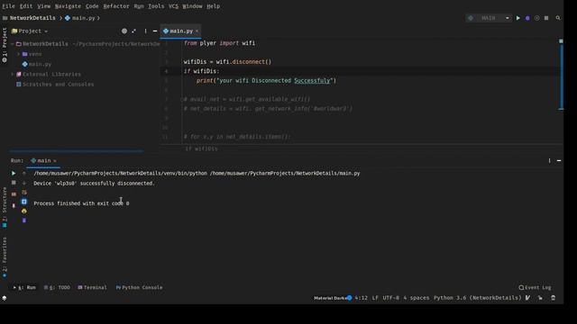
Task: Open UTF-8 encoding selector
Action: [x=390, y=298]
